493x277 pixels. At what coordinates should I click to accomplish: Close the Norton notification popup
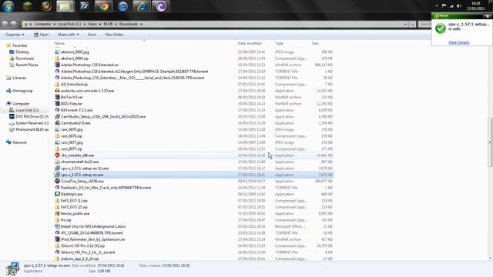[x=488, y=15]
